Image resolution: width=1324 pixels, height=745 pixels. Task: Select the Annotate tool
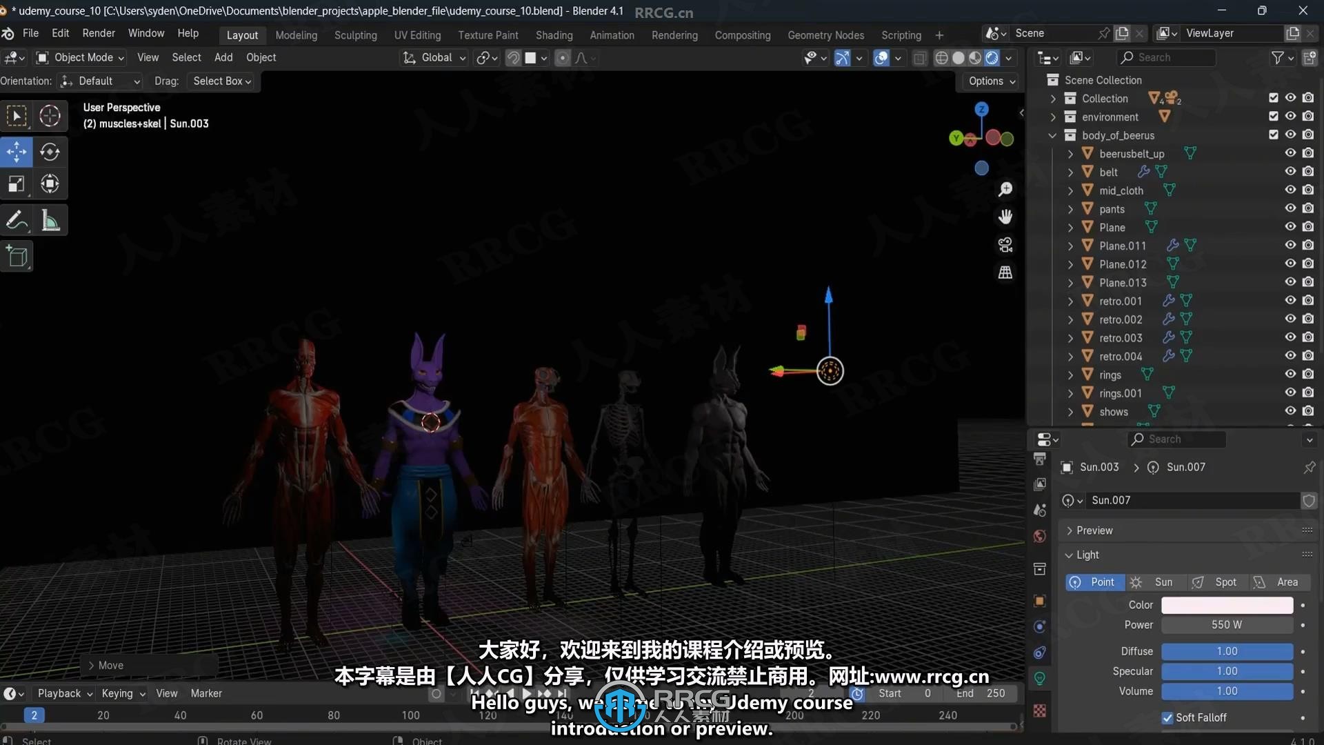point(17,221)
